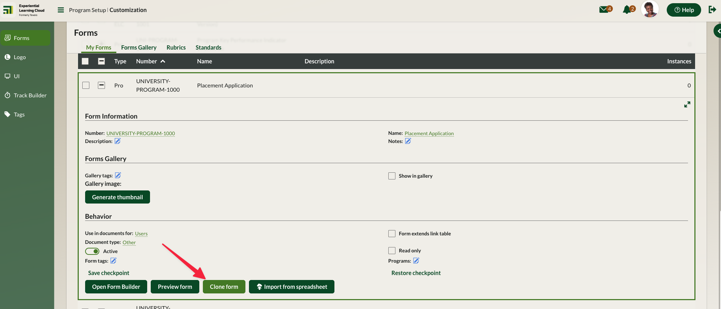Viewport: 721px width, 309px height.
Task: Enable Show in gallery checkbox
Action: (x=392, y=176)
